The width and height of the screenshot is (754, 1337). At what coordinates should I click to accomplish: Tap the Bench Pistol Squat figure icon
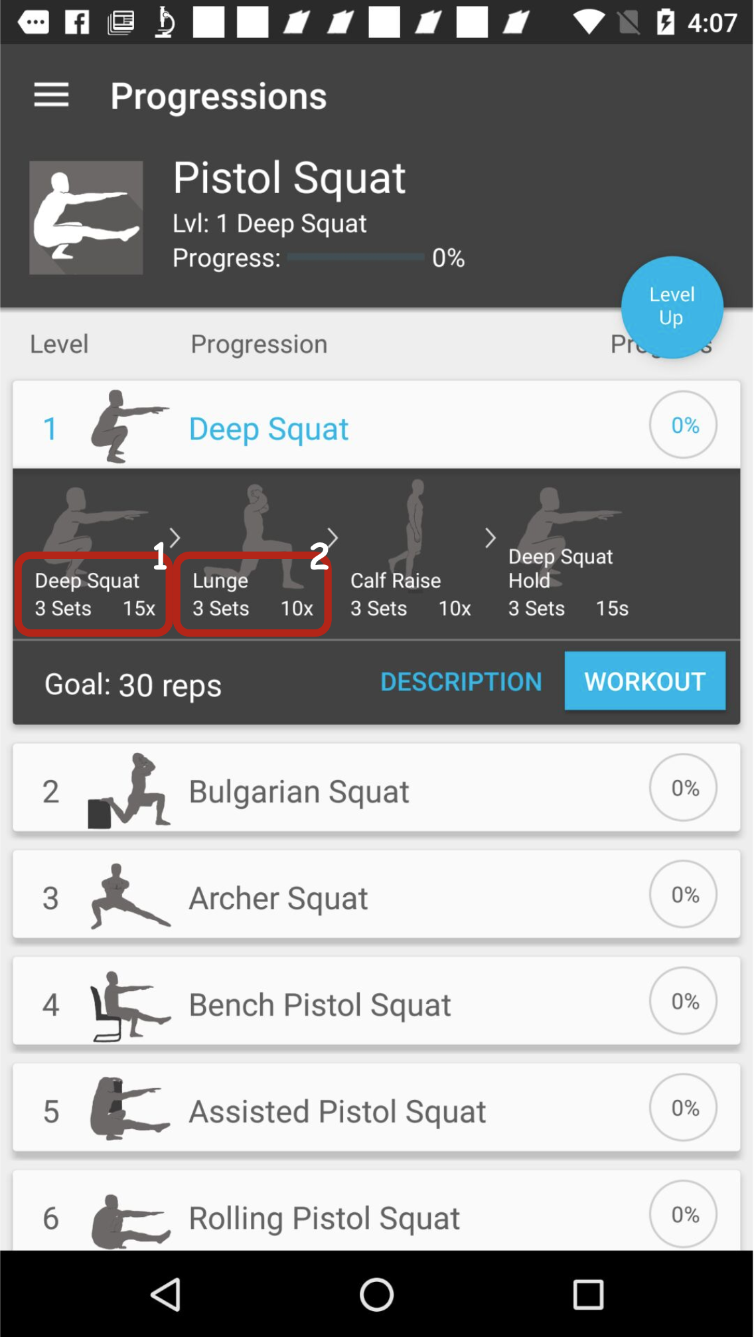130,1005
